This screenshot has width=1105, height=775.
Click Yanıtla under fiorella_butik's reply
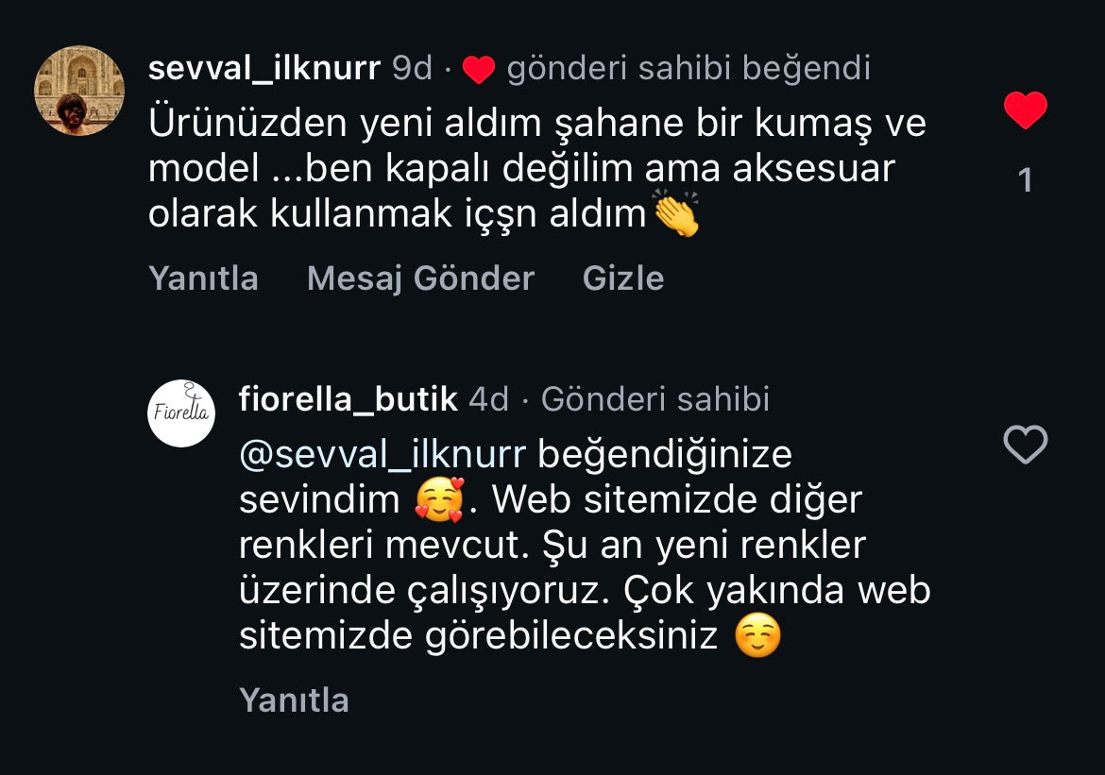294,700
